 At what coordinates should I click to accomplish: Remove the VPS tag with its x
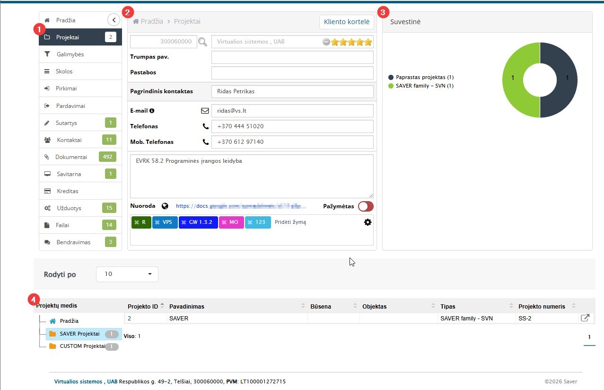(157, 222)
